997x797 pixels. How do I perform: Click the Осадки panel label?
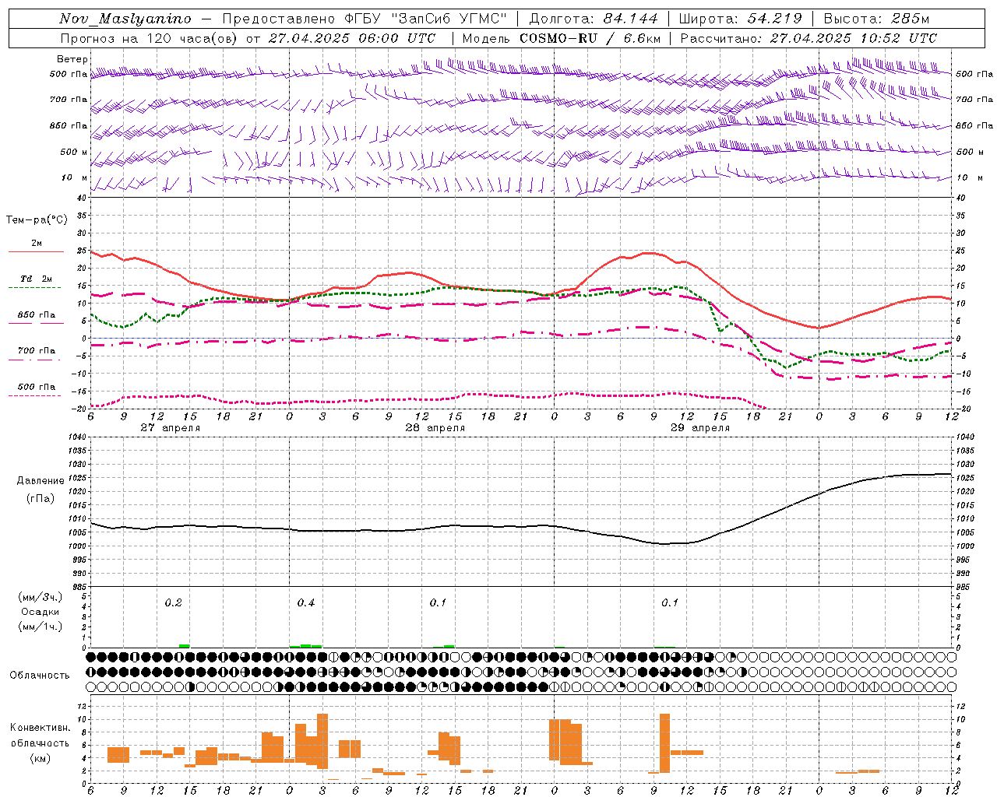tap(41, 612)
